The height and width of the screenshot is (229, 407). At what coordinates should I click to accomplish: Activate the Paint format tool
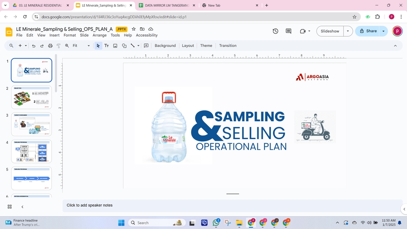tap(59, 46)
